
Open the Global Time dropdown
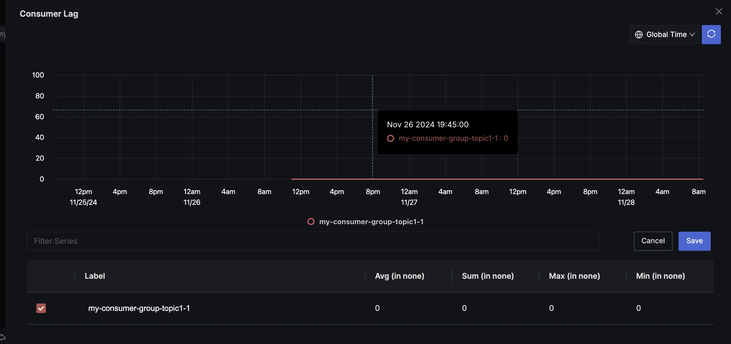(664, 35)
